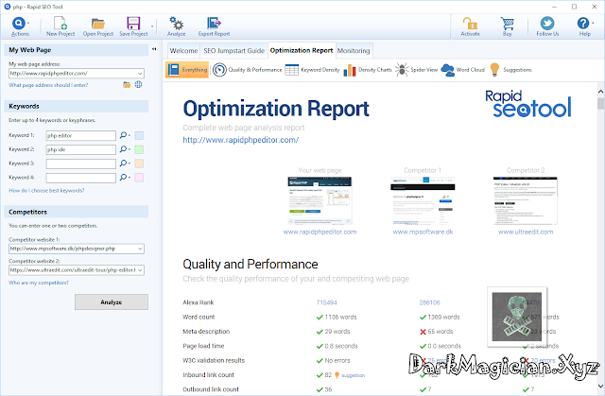This screenshot has height=396, width=605.
Task: Select the 'No errors' W3C result
Action: pyautogui.click(x=337, y=360)
